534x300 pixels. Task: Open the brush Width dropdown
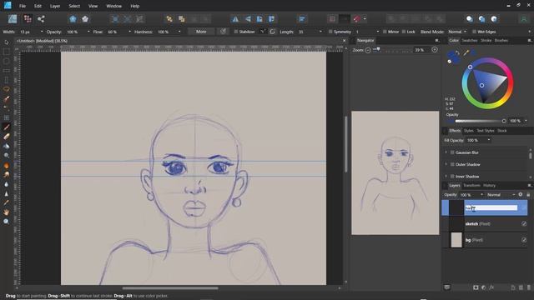pos(42,32)
